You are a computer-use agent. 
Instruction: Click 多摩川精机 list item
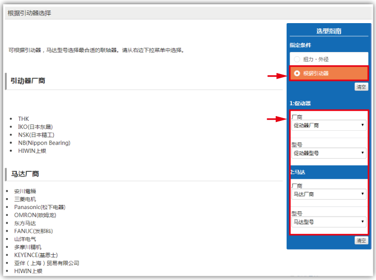(28, 247)
